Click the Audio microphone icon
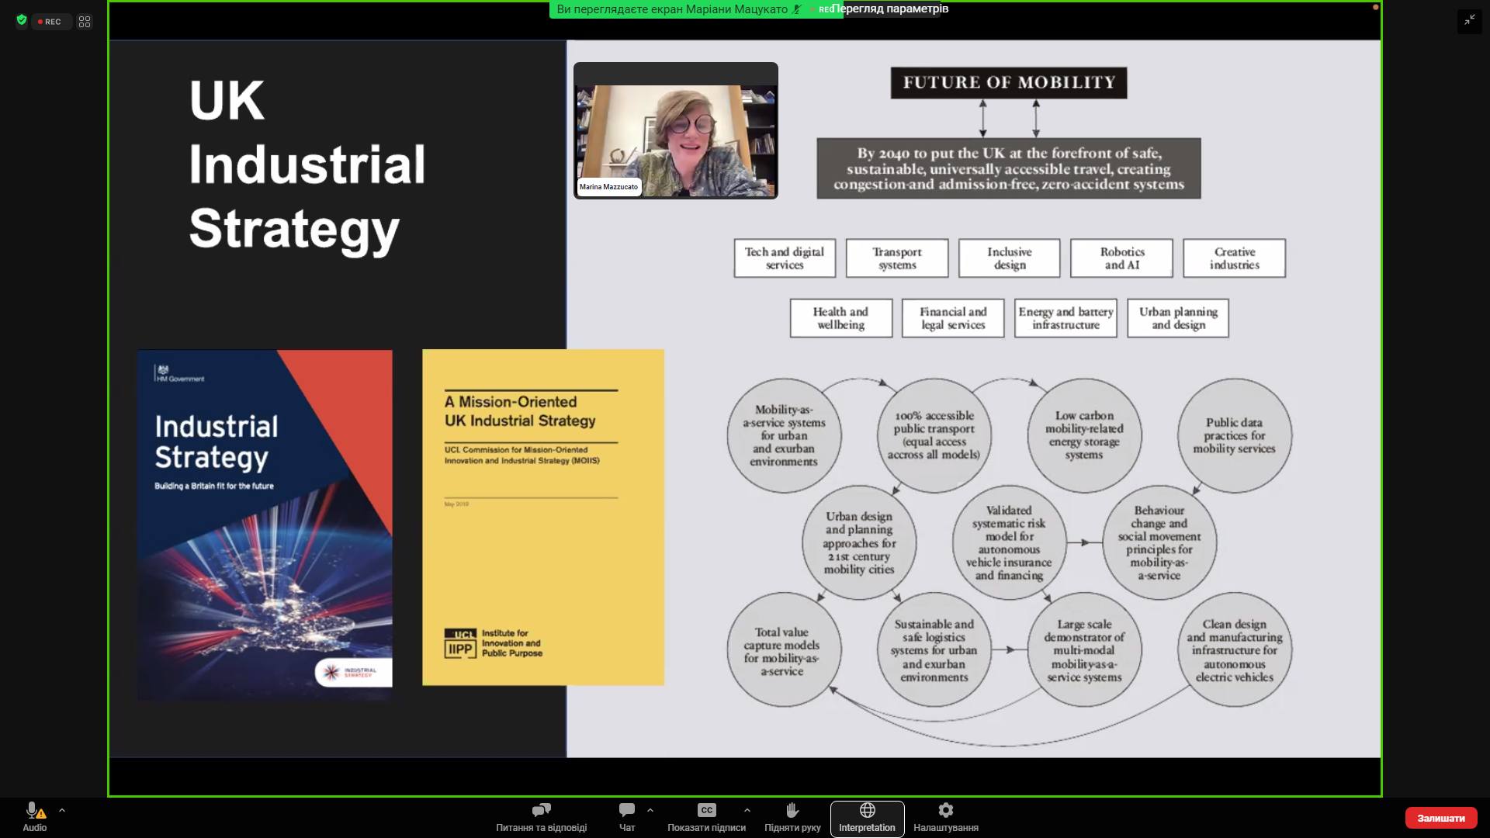 (x=33, y=812)
